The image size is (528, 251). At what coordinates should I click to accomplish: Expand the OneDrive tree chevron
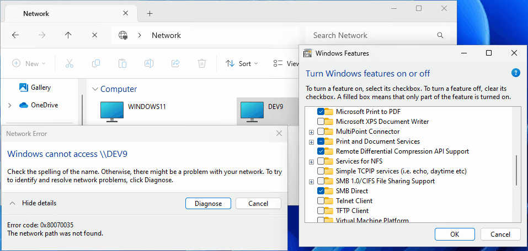pyautogui.click(x=9, y=106)
